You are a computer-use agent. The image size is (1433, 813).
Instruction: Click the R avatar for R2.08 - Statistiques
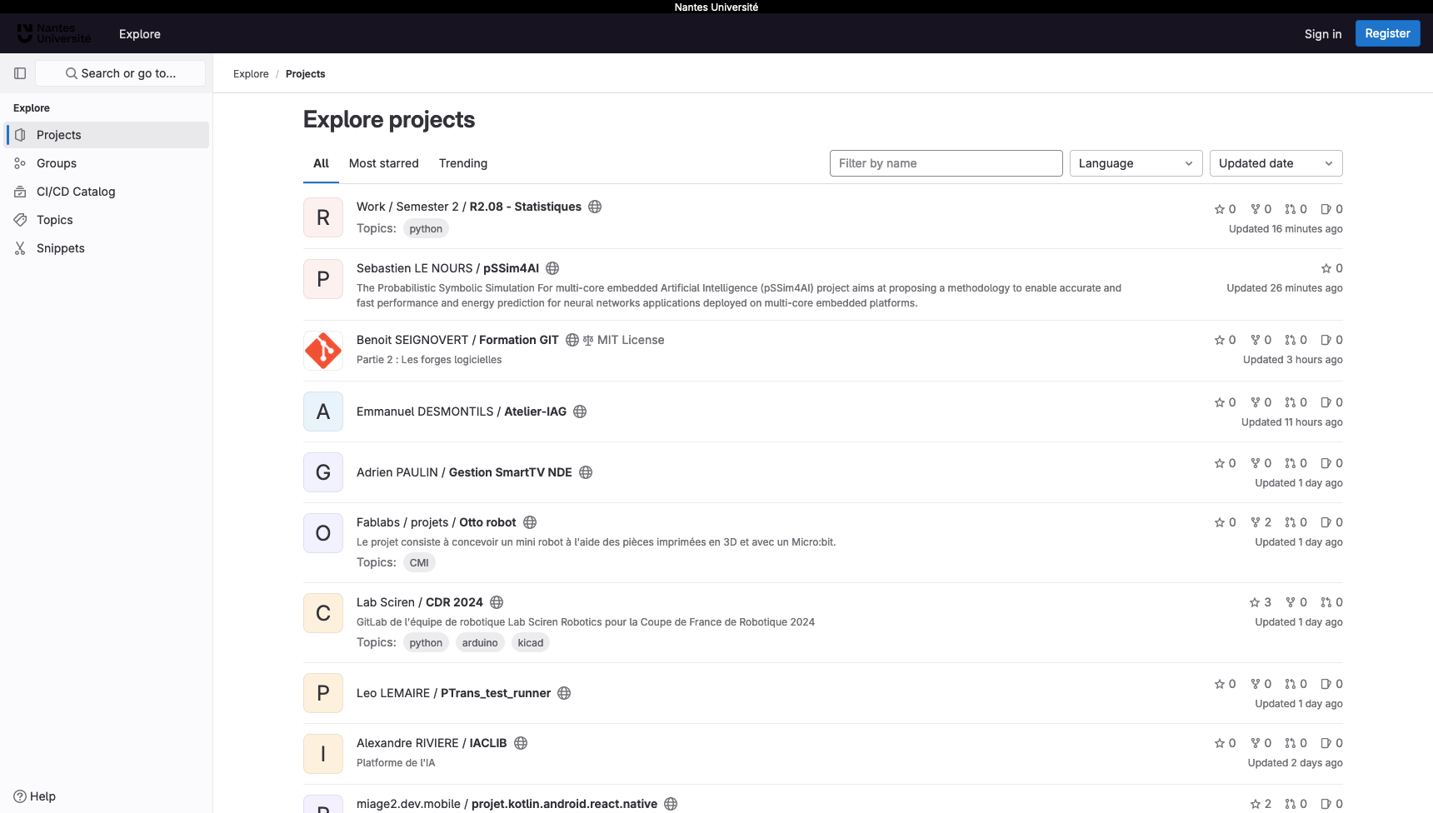pyautogui.click(x=323, y=217)
